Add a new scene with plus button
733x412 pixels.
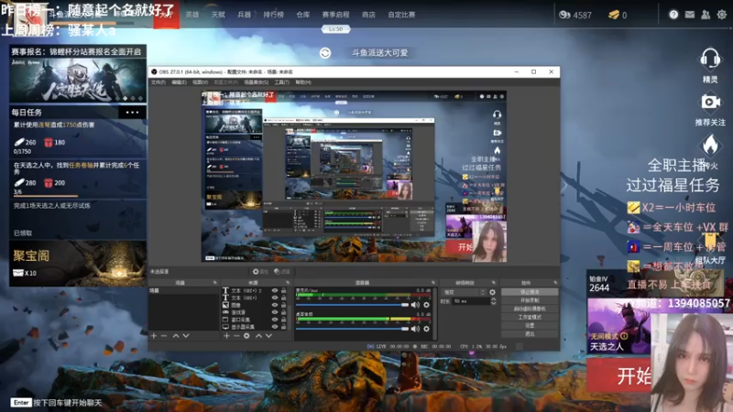(x=154, y=336)
